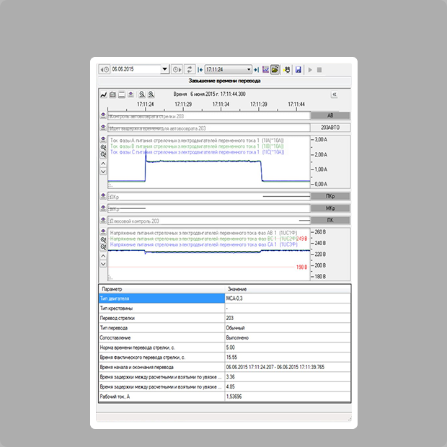
Task: Click the chart graph icon in top toolbar
Action: click(265, 69)
